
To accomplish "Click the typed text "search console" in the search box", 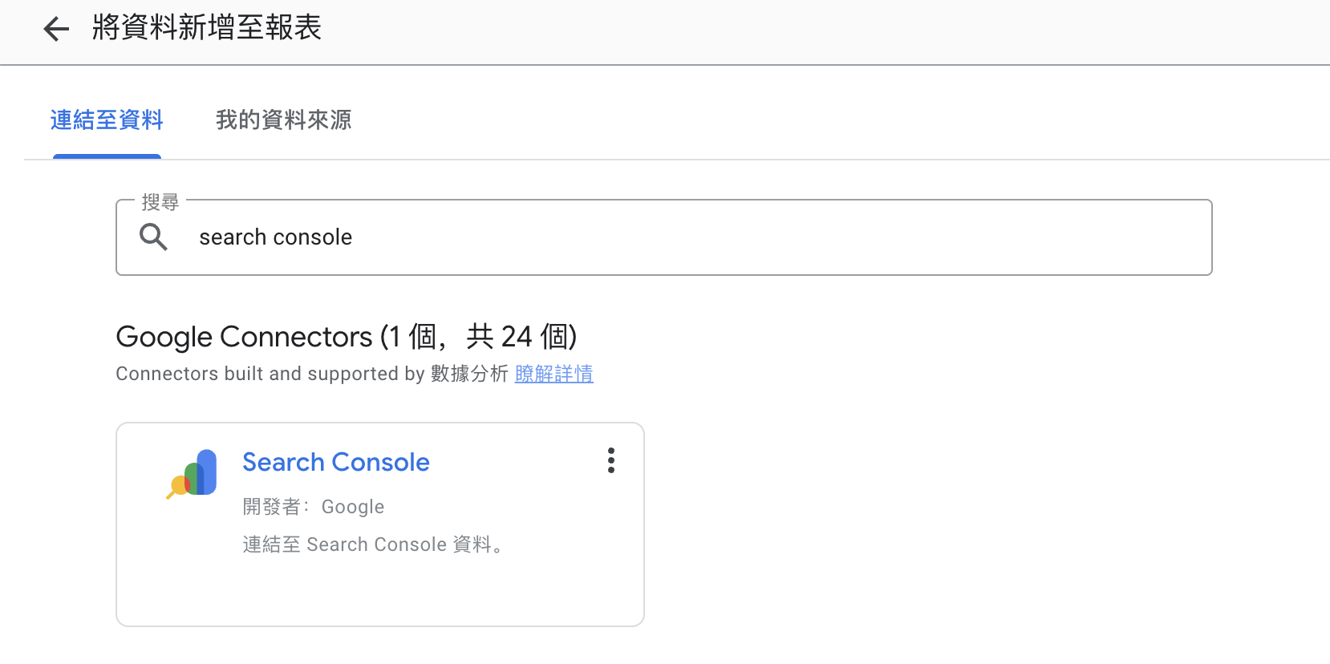I will pos(276,237).
